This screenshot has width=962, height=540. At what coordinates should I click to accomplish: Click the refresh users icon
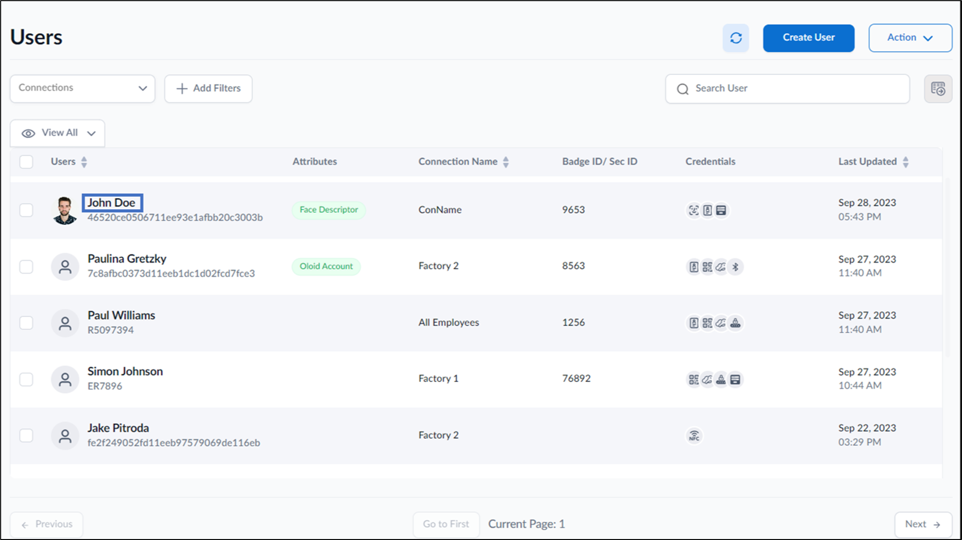click(x=736, y=38)
